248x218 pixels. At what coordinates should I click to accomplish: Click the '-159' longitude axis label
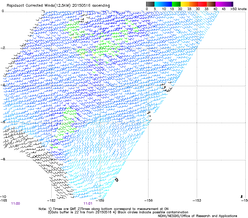tap(100, 201)
